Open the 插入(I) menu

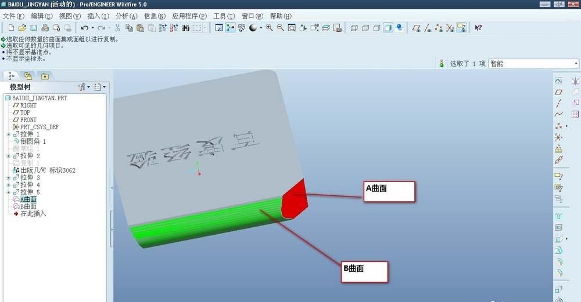(98, 16)
